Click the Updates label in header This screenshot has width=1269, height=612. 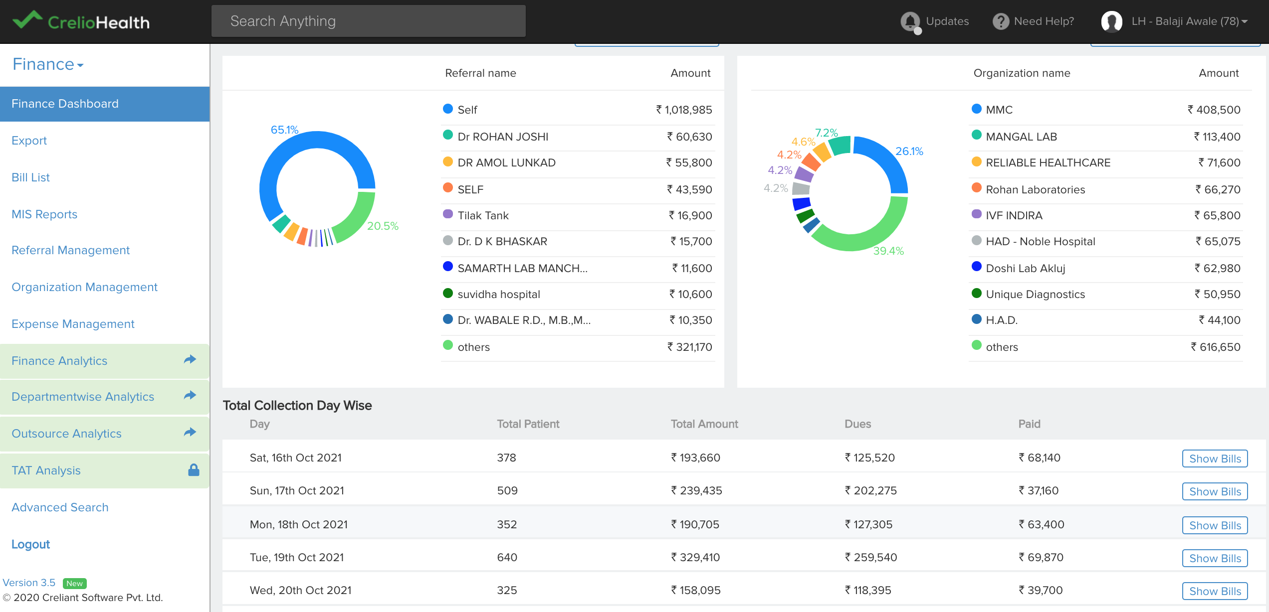(x=947, y=21)
